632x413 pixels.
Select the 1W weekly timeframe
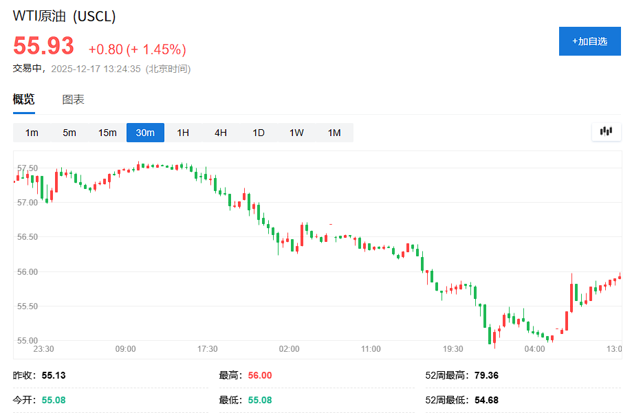tap(296, 133)
